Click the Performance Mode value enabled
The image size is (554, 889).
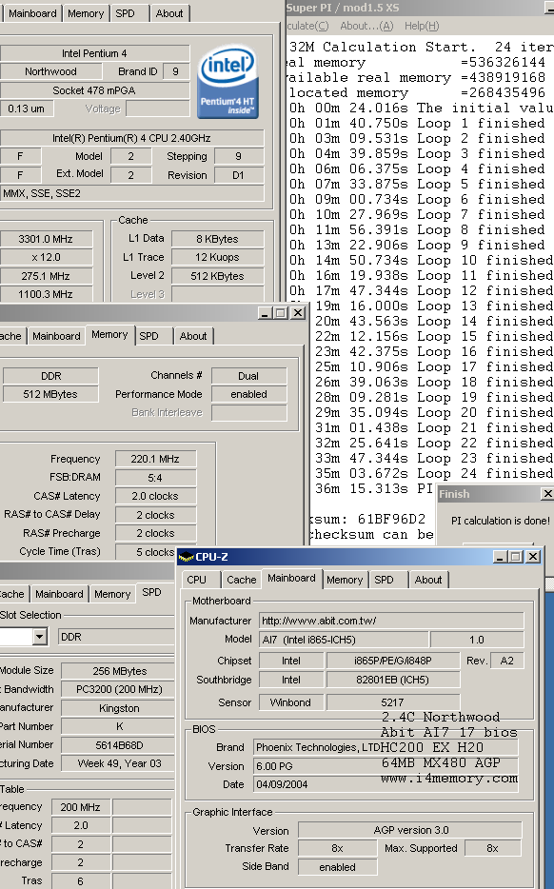tap(249, 395)
